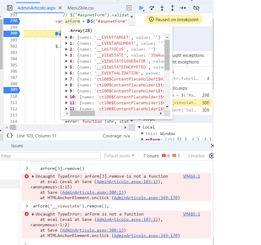Open the VM485:1 source link
This screenshot has width=261, height=245.
pyautogui.click(x=191, y=214)
